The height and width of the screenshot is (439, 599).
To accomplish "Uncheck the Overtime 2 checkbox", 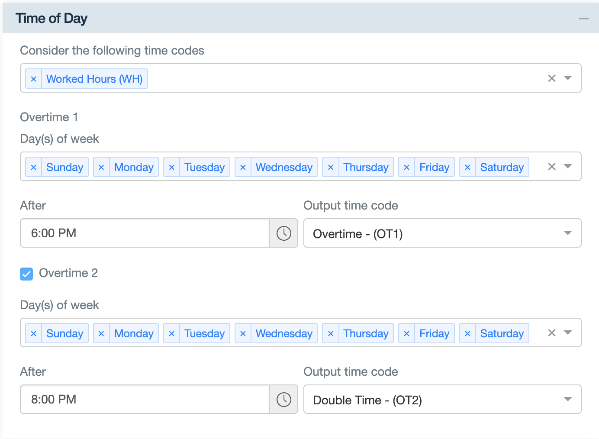I will pos(26,274).
